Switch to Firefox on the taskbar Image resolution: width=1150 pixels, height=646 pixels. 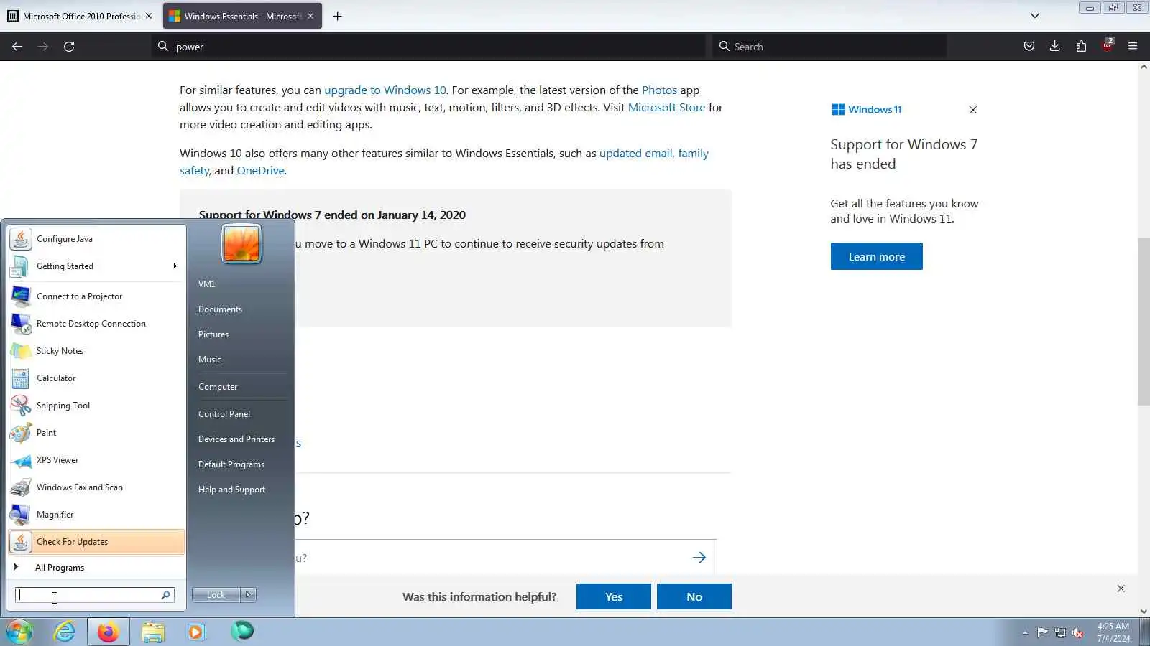109,632
